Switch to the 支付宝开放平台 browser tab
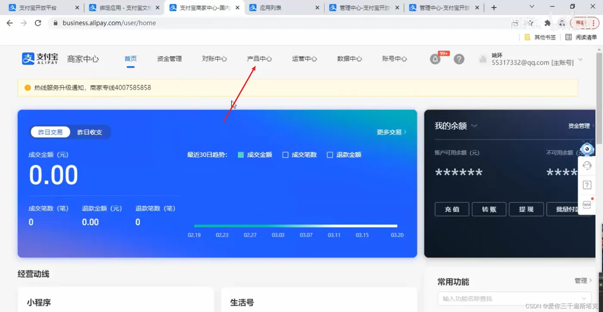This screenshot has width=603, height=312. click(x=44, y=8)
